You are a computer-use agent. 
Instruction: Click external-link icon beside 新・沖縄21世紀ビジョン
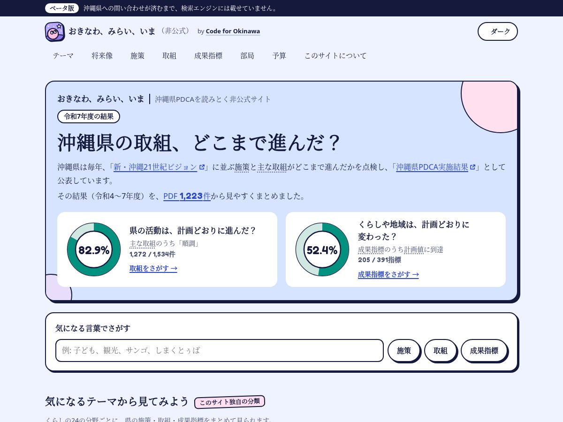point(202,167)
